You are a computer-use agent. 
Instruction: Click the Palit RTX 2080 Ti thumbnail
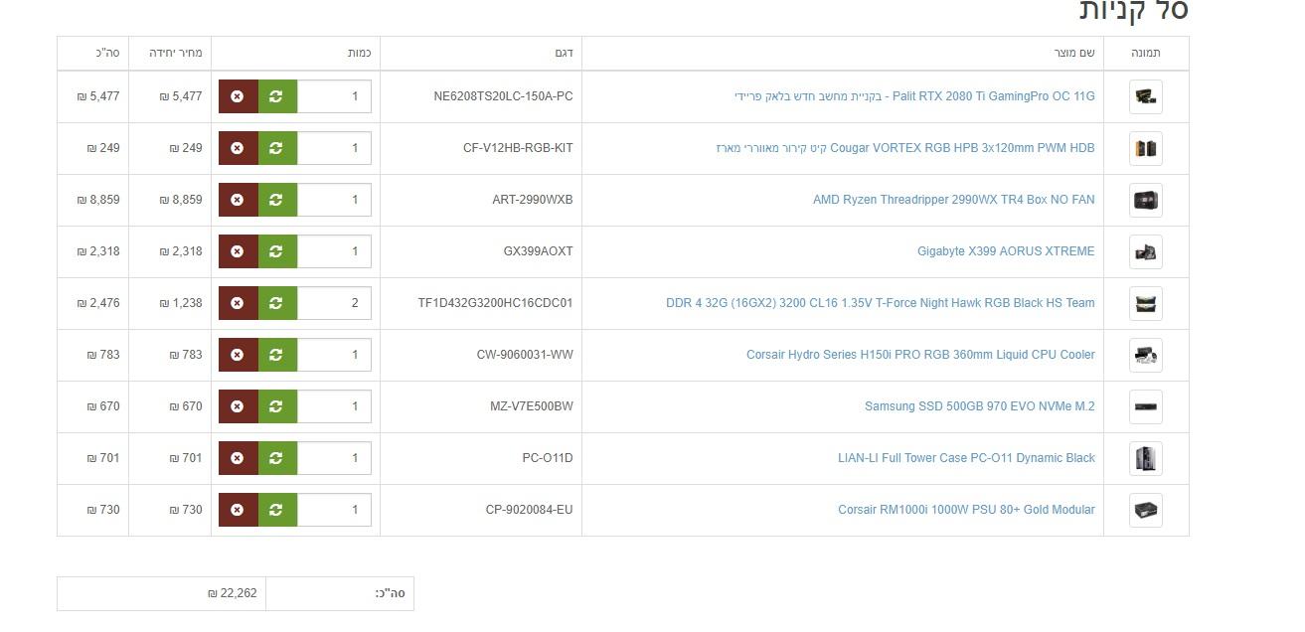click(1146, 96)
